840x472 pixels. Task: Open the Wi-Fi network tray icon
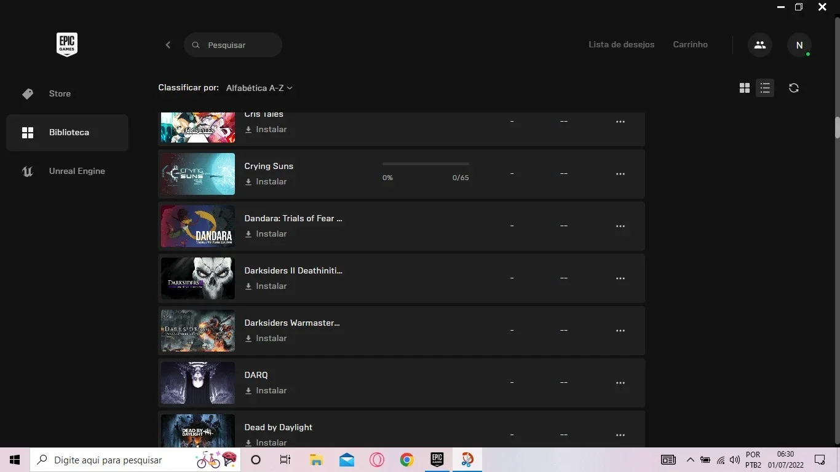(720, 460)
